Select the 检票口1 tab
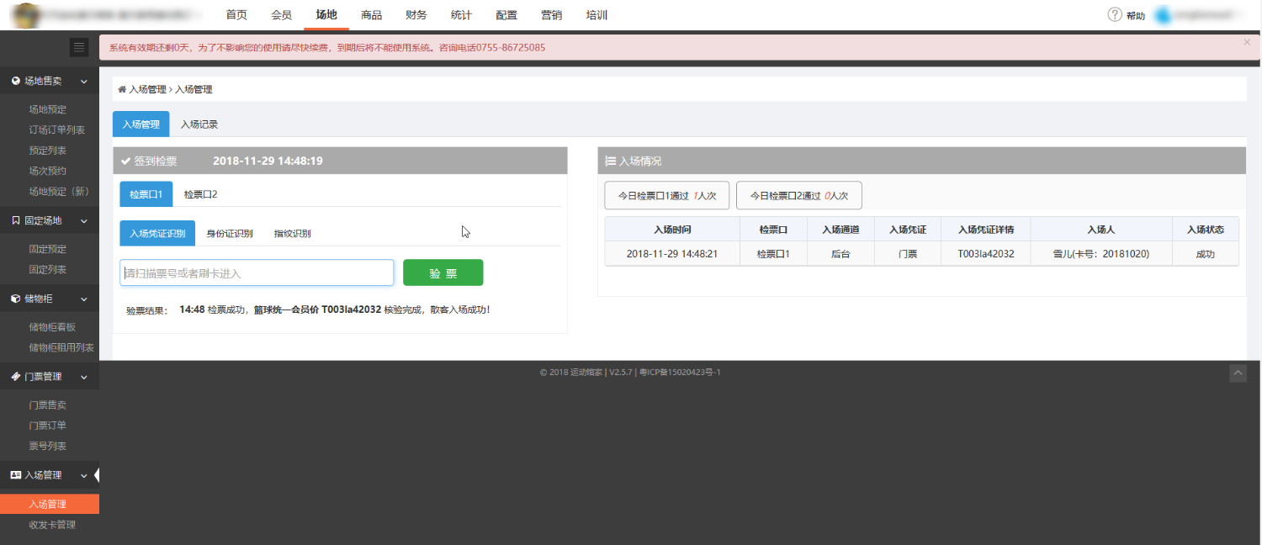1262x545 pixels. point(146,194)
